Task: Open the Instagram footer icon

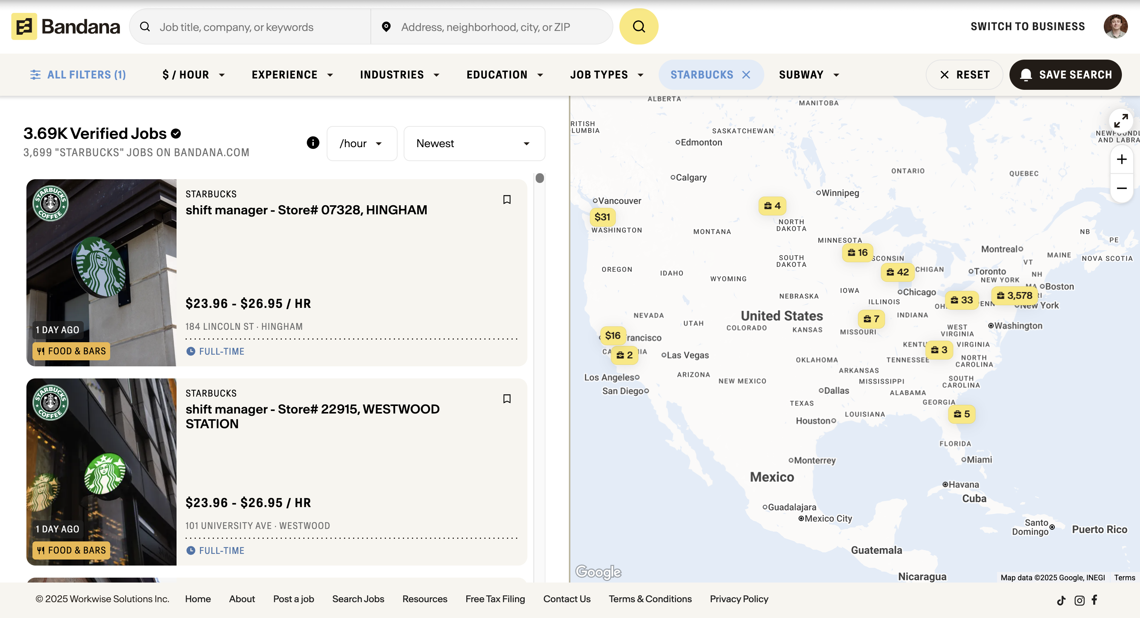Action: [x=1079, y=600]
